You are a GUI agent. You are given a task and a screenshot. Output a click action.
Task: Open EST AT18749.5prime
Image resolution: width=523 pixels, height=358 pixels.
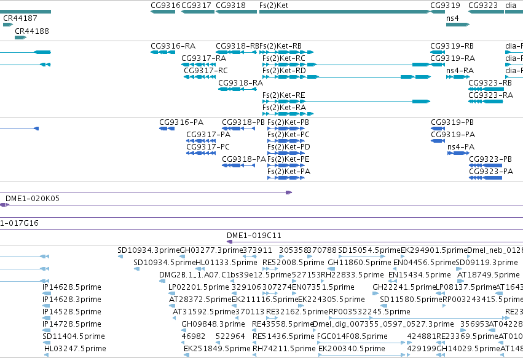489,275
